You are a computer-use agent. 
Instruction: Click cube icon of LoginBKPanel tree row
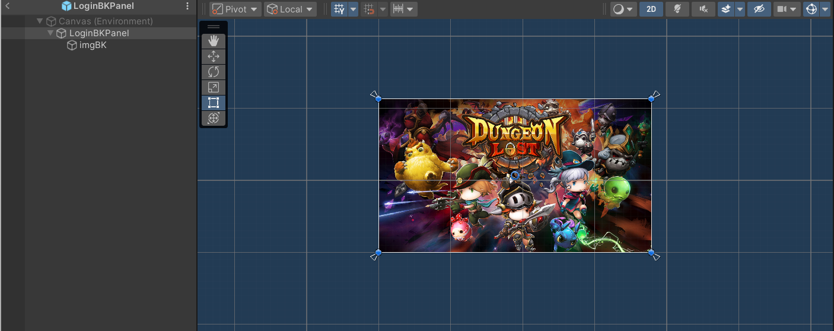coord(61,33)
